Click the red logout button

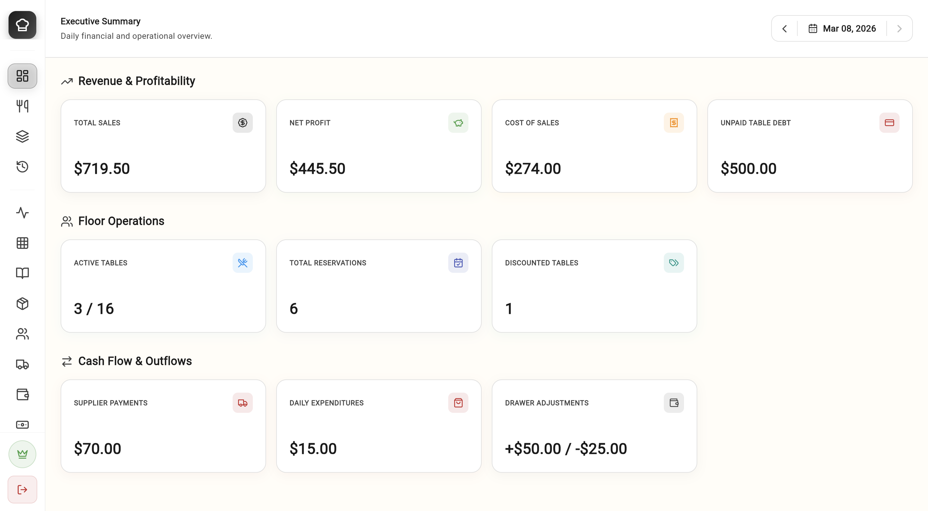pos(22,490)
